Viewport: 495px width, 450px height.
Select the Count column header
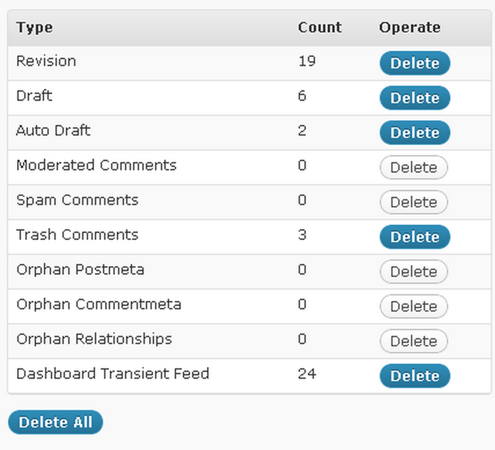(x=320, y=28)
